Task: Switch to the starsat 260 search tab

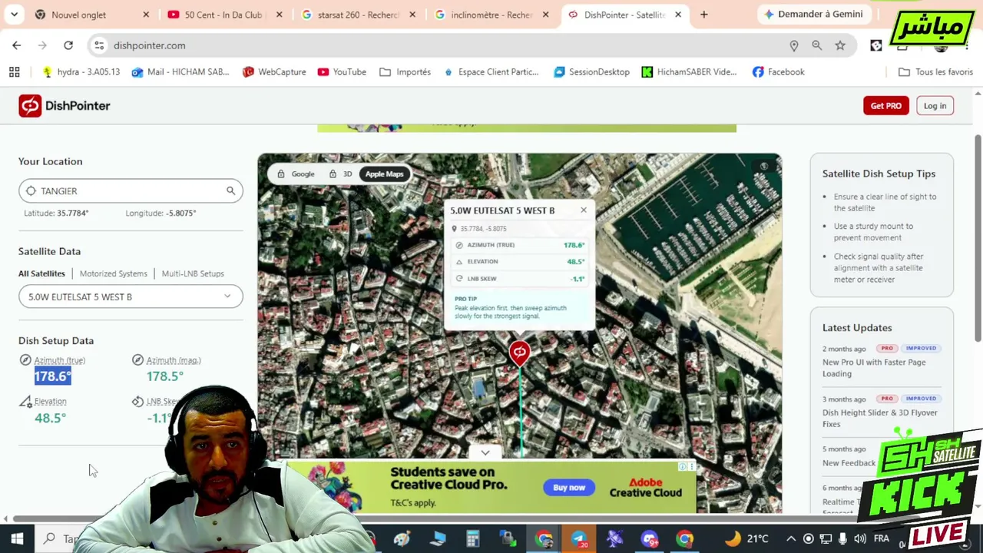Action: click(x=357, y=15)
